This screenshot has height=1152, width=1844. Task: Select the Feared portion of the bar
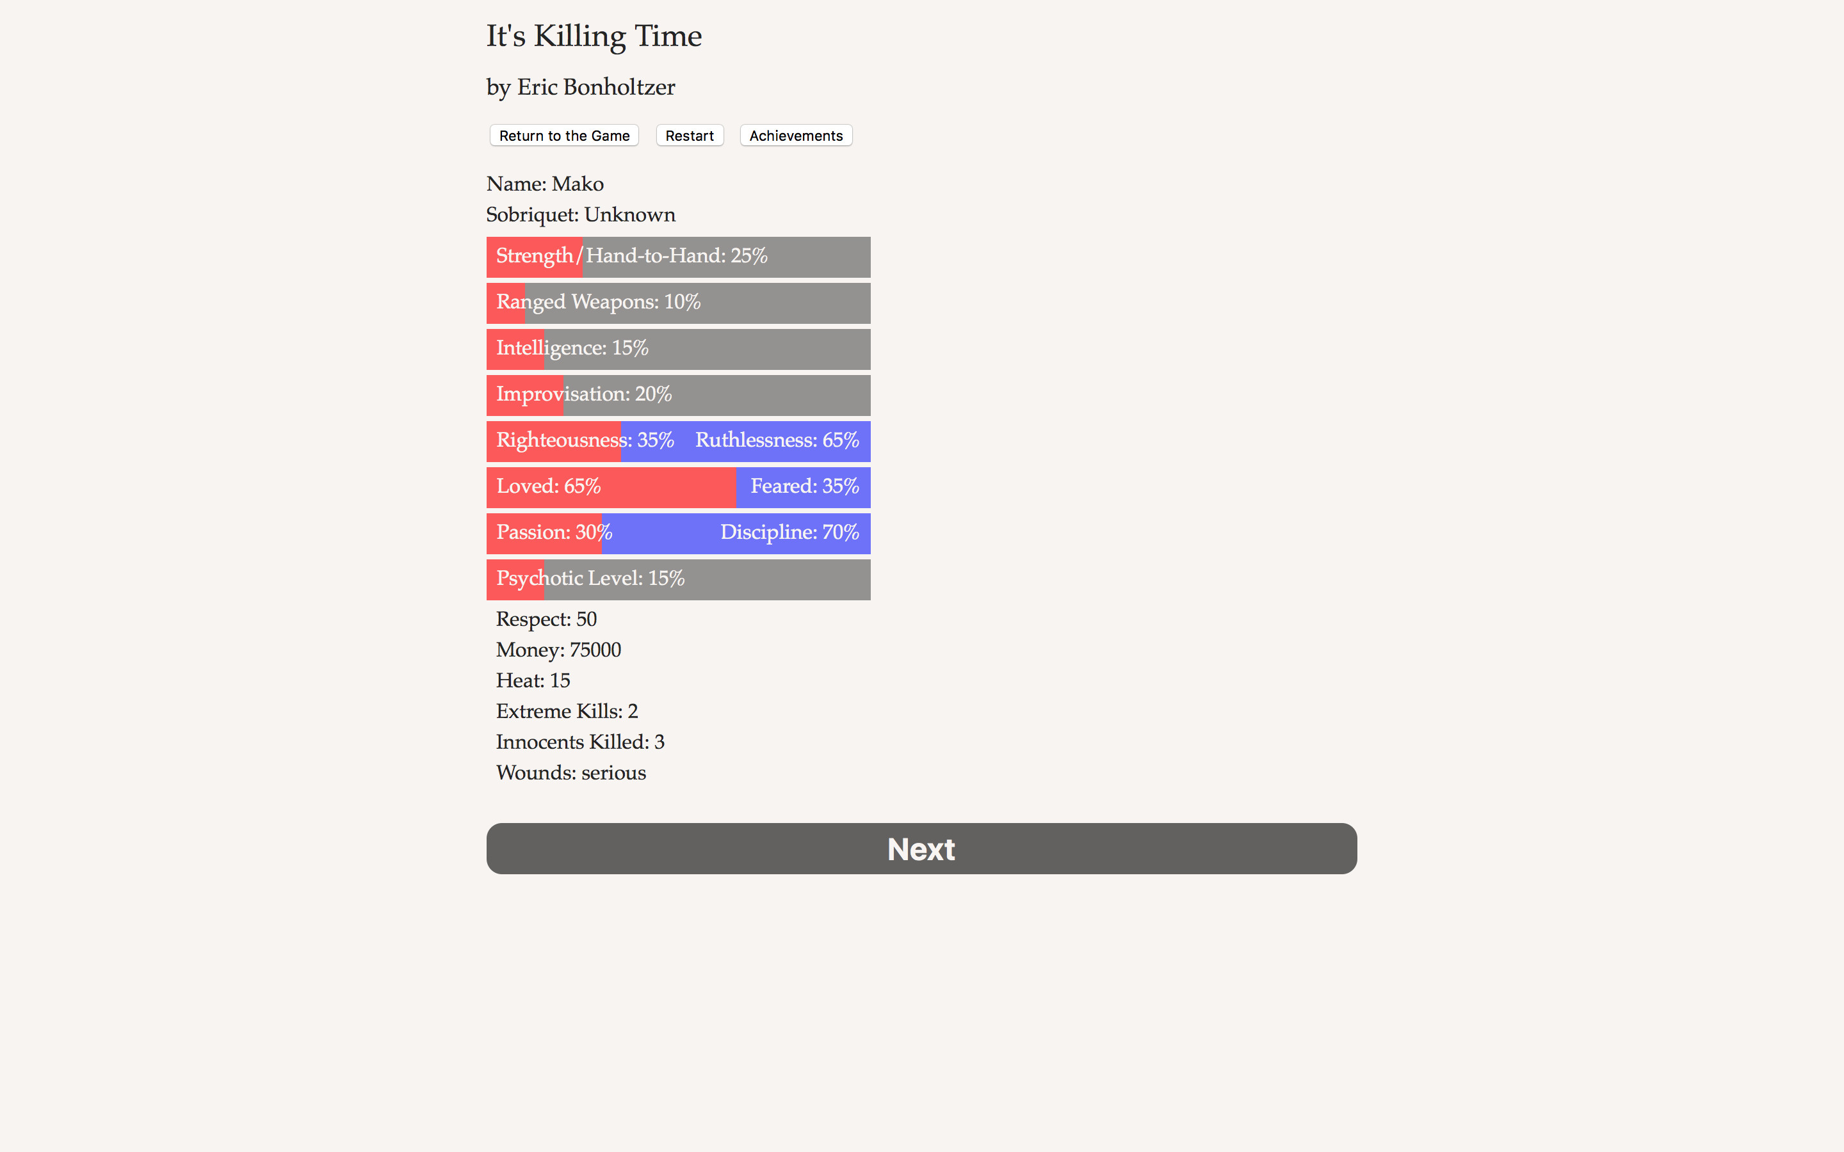coord(802,487)
